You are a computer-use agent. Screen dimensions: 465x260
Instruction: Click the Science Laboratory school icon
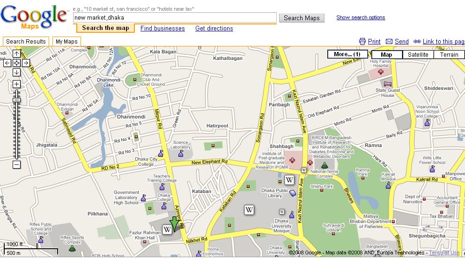[181, 154]
